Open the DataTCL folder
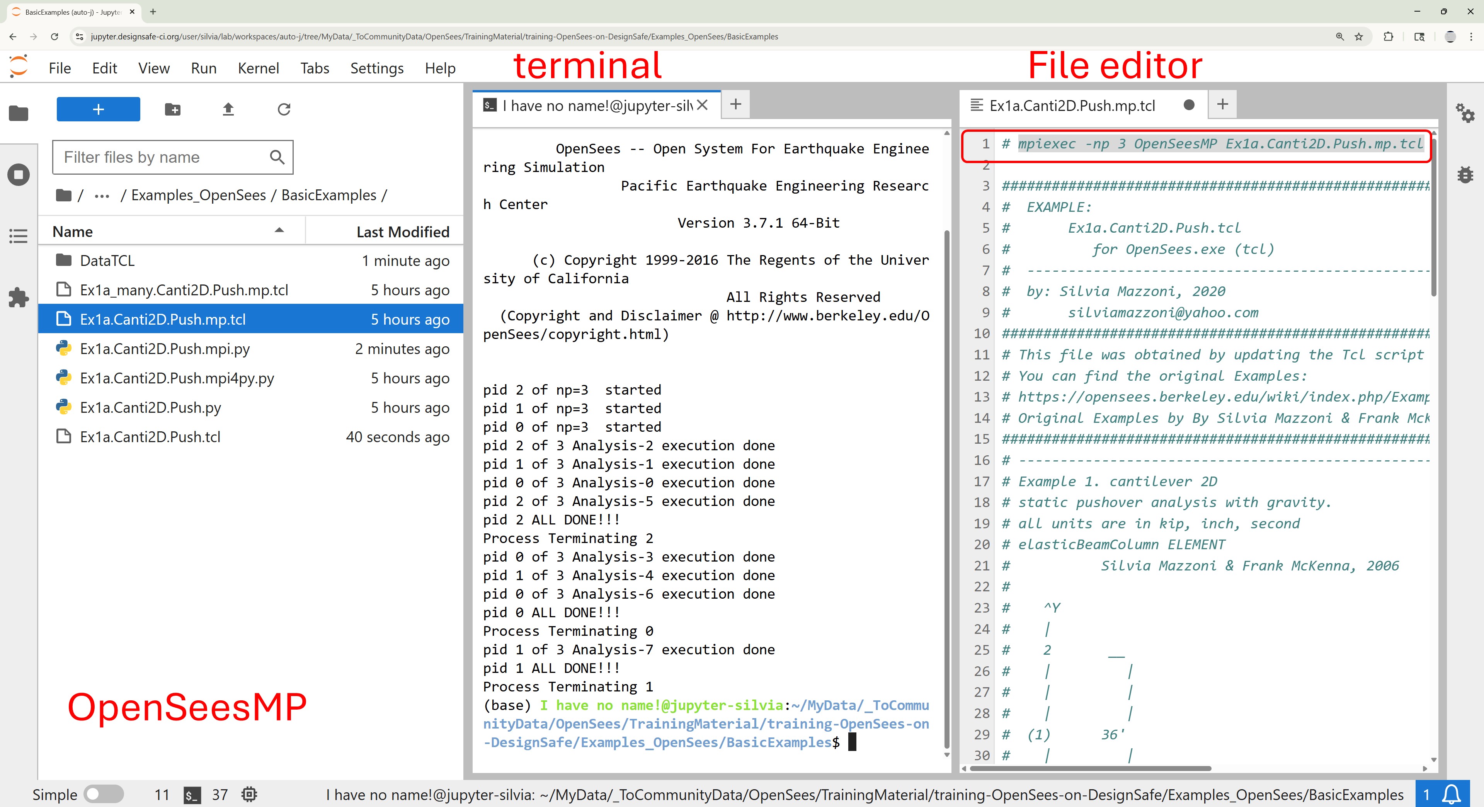 click(x=107, y=261)
